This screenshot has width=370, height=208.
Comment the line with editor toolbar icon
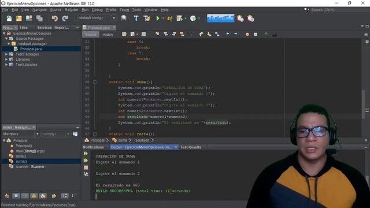click(x=266, y=35)
